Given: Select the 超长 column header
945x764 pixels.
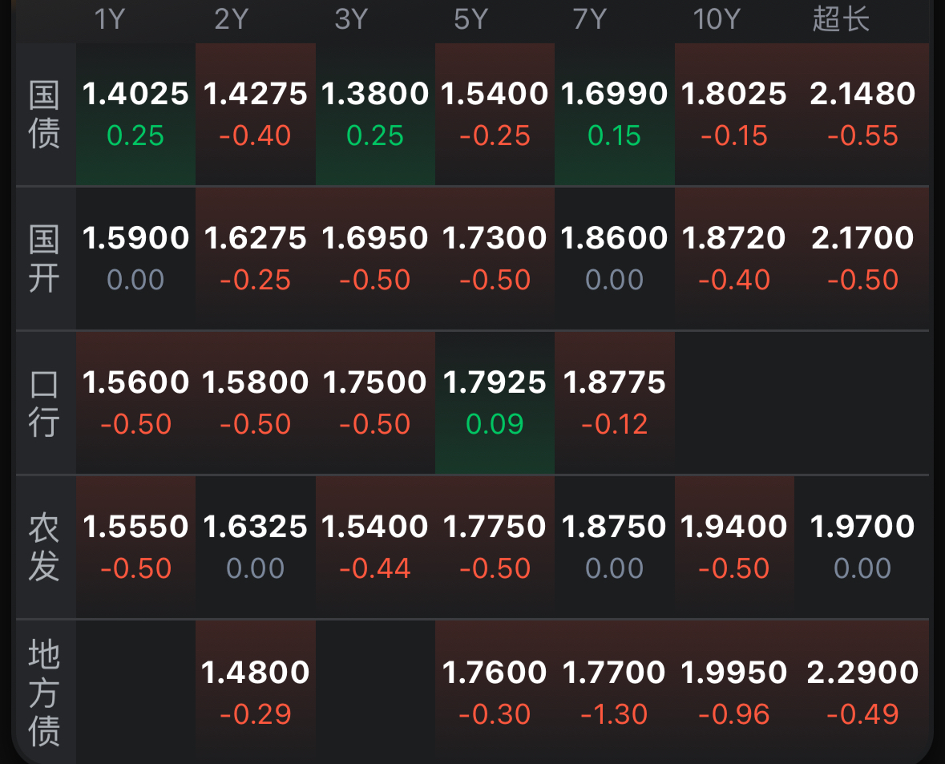Looking at the screenshot, I should [841, 19].
